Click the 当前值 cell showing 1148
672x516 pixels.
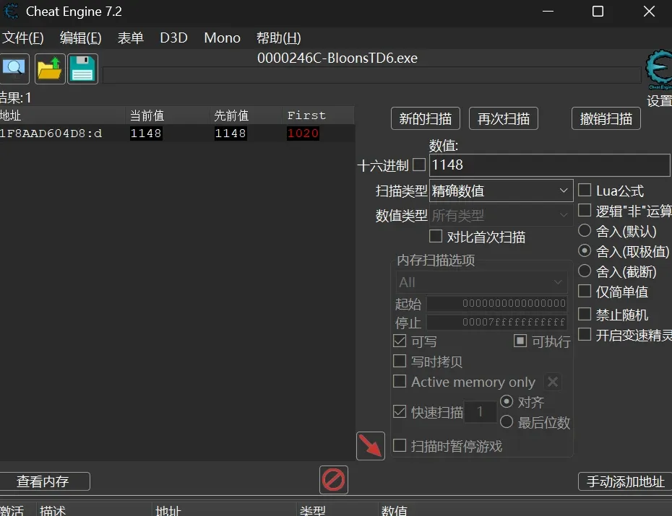click(x=146, y=133)
